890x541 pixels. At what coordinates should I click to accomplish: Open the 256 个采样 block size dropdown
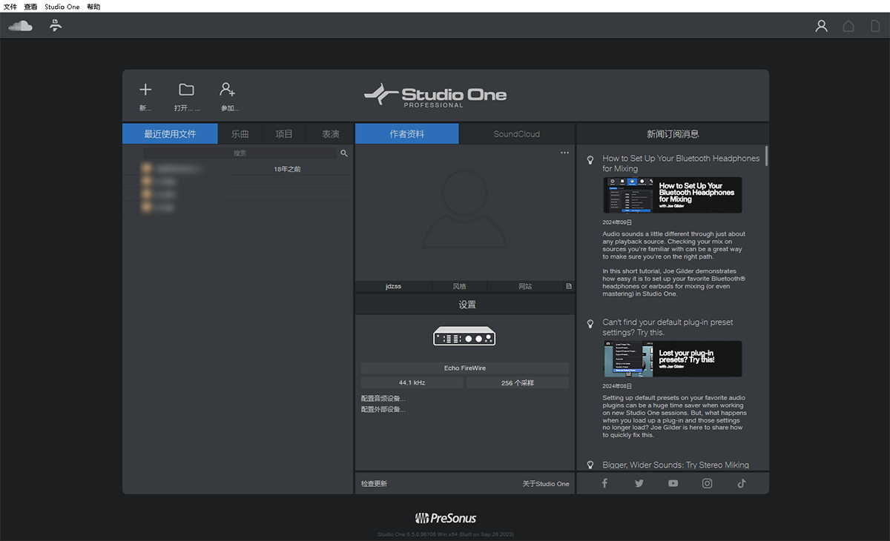coord(518,383)
